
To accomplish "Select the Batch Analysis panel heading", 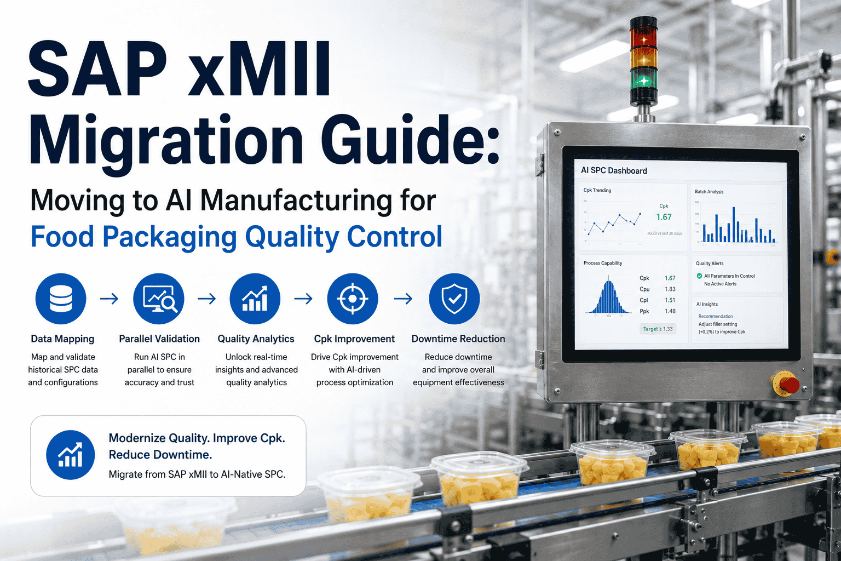I will pos(709,192).
